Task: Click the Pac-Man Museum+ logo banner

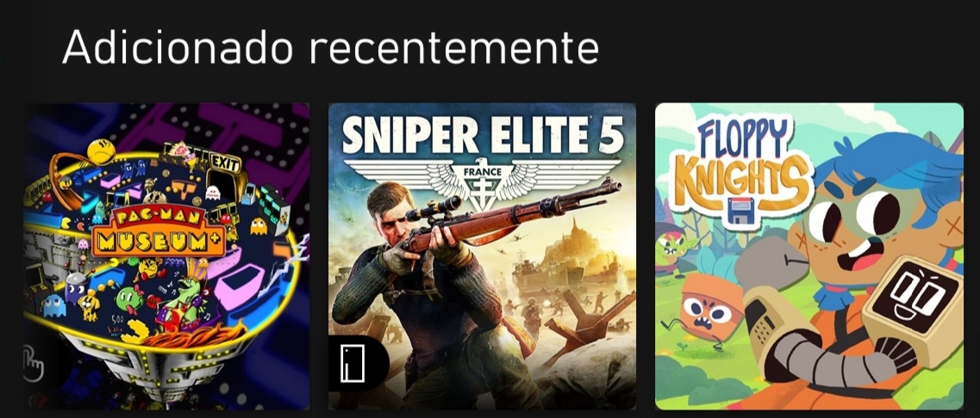Action: pos(159,231)
